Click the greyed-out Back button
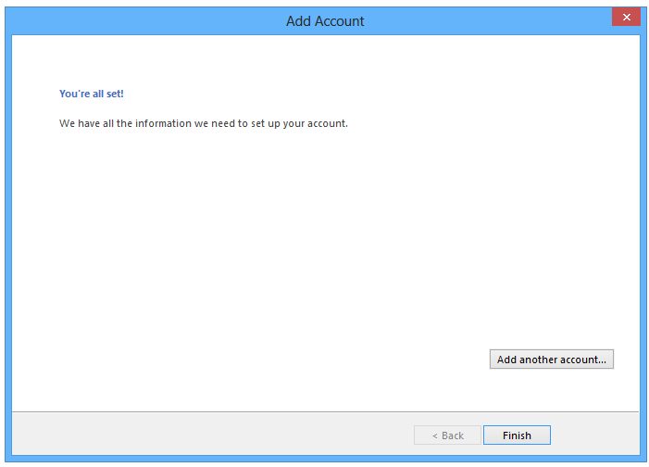Screen dimensions: 649x467 point(447,435)
